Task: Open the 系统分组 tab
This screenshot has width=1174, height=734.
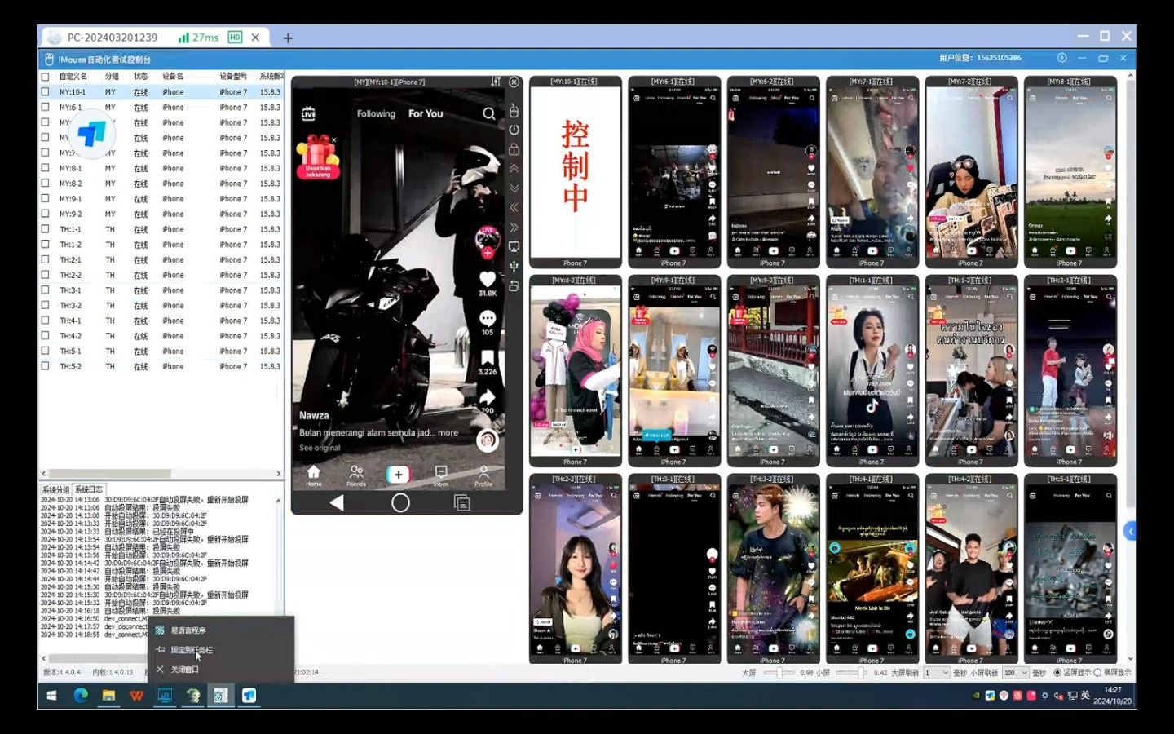Action: [x=55, y=490]
